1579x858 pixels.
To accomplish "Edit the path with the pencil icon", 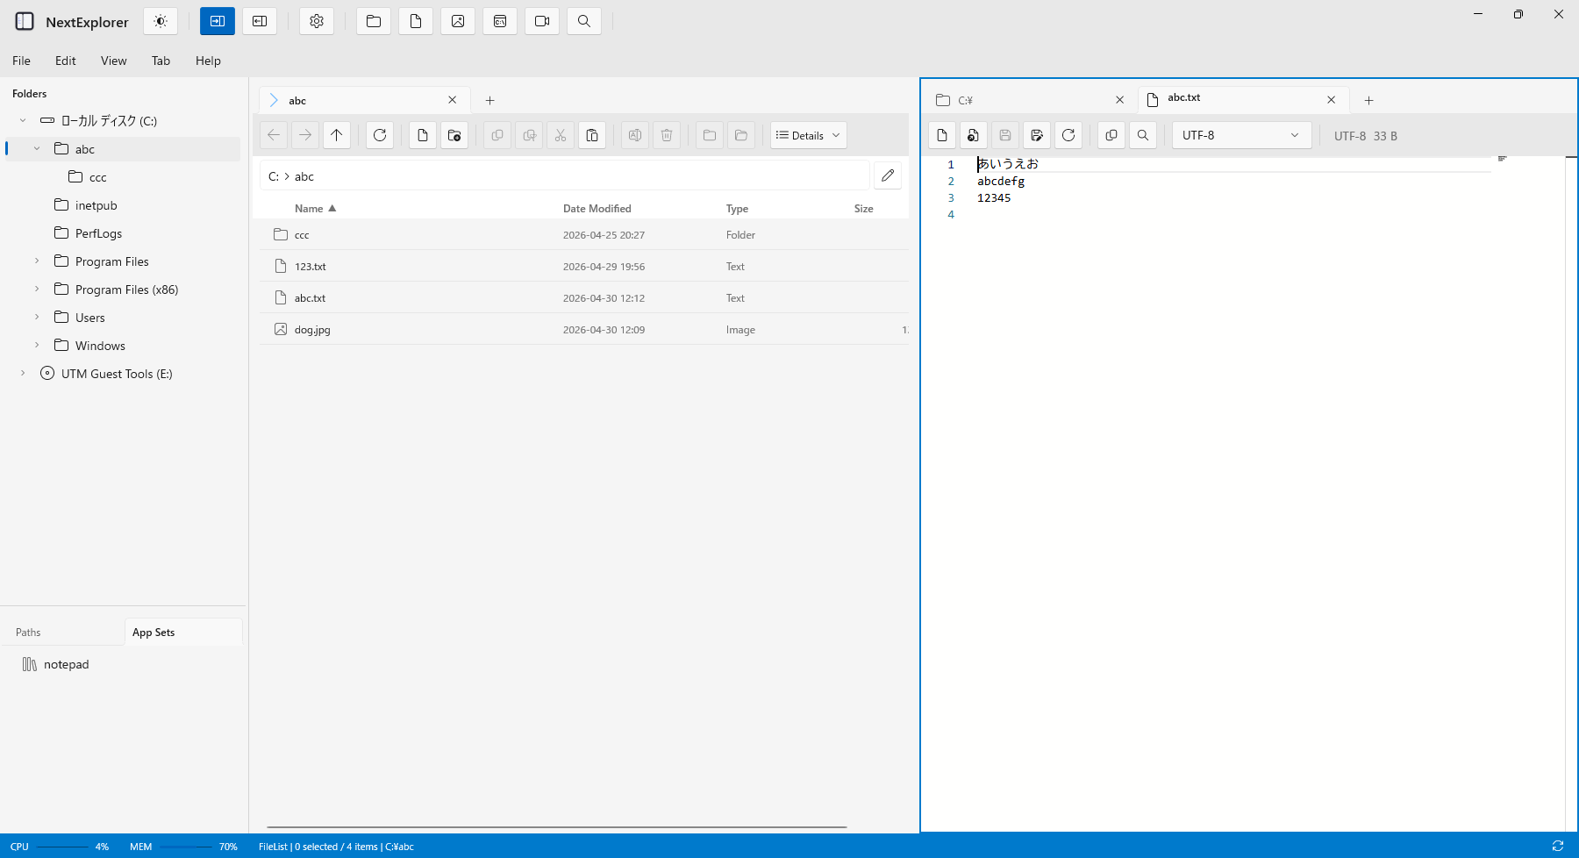I will click(x=888, y=175).
